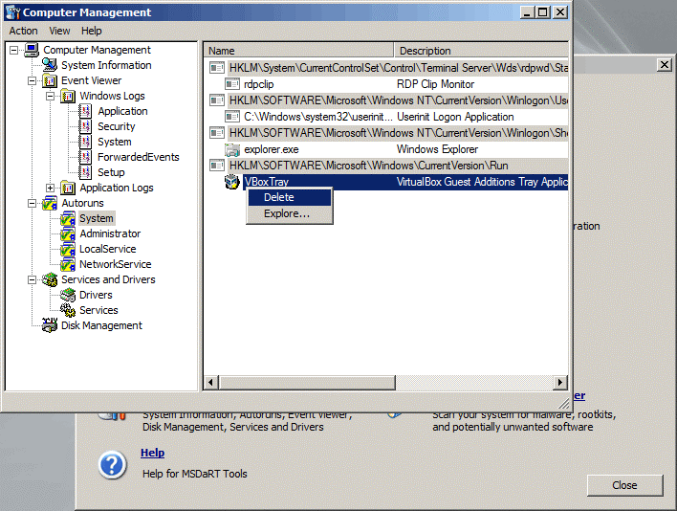677x511 pixels.
Task: Click the System Information icon in tree
Action: (50, 65)
